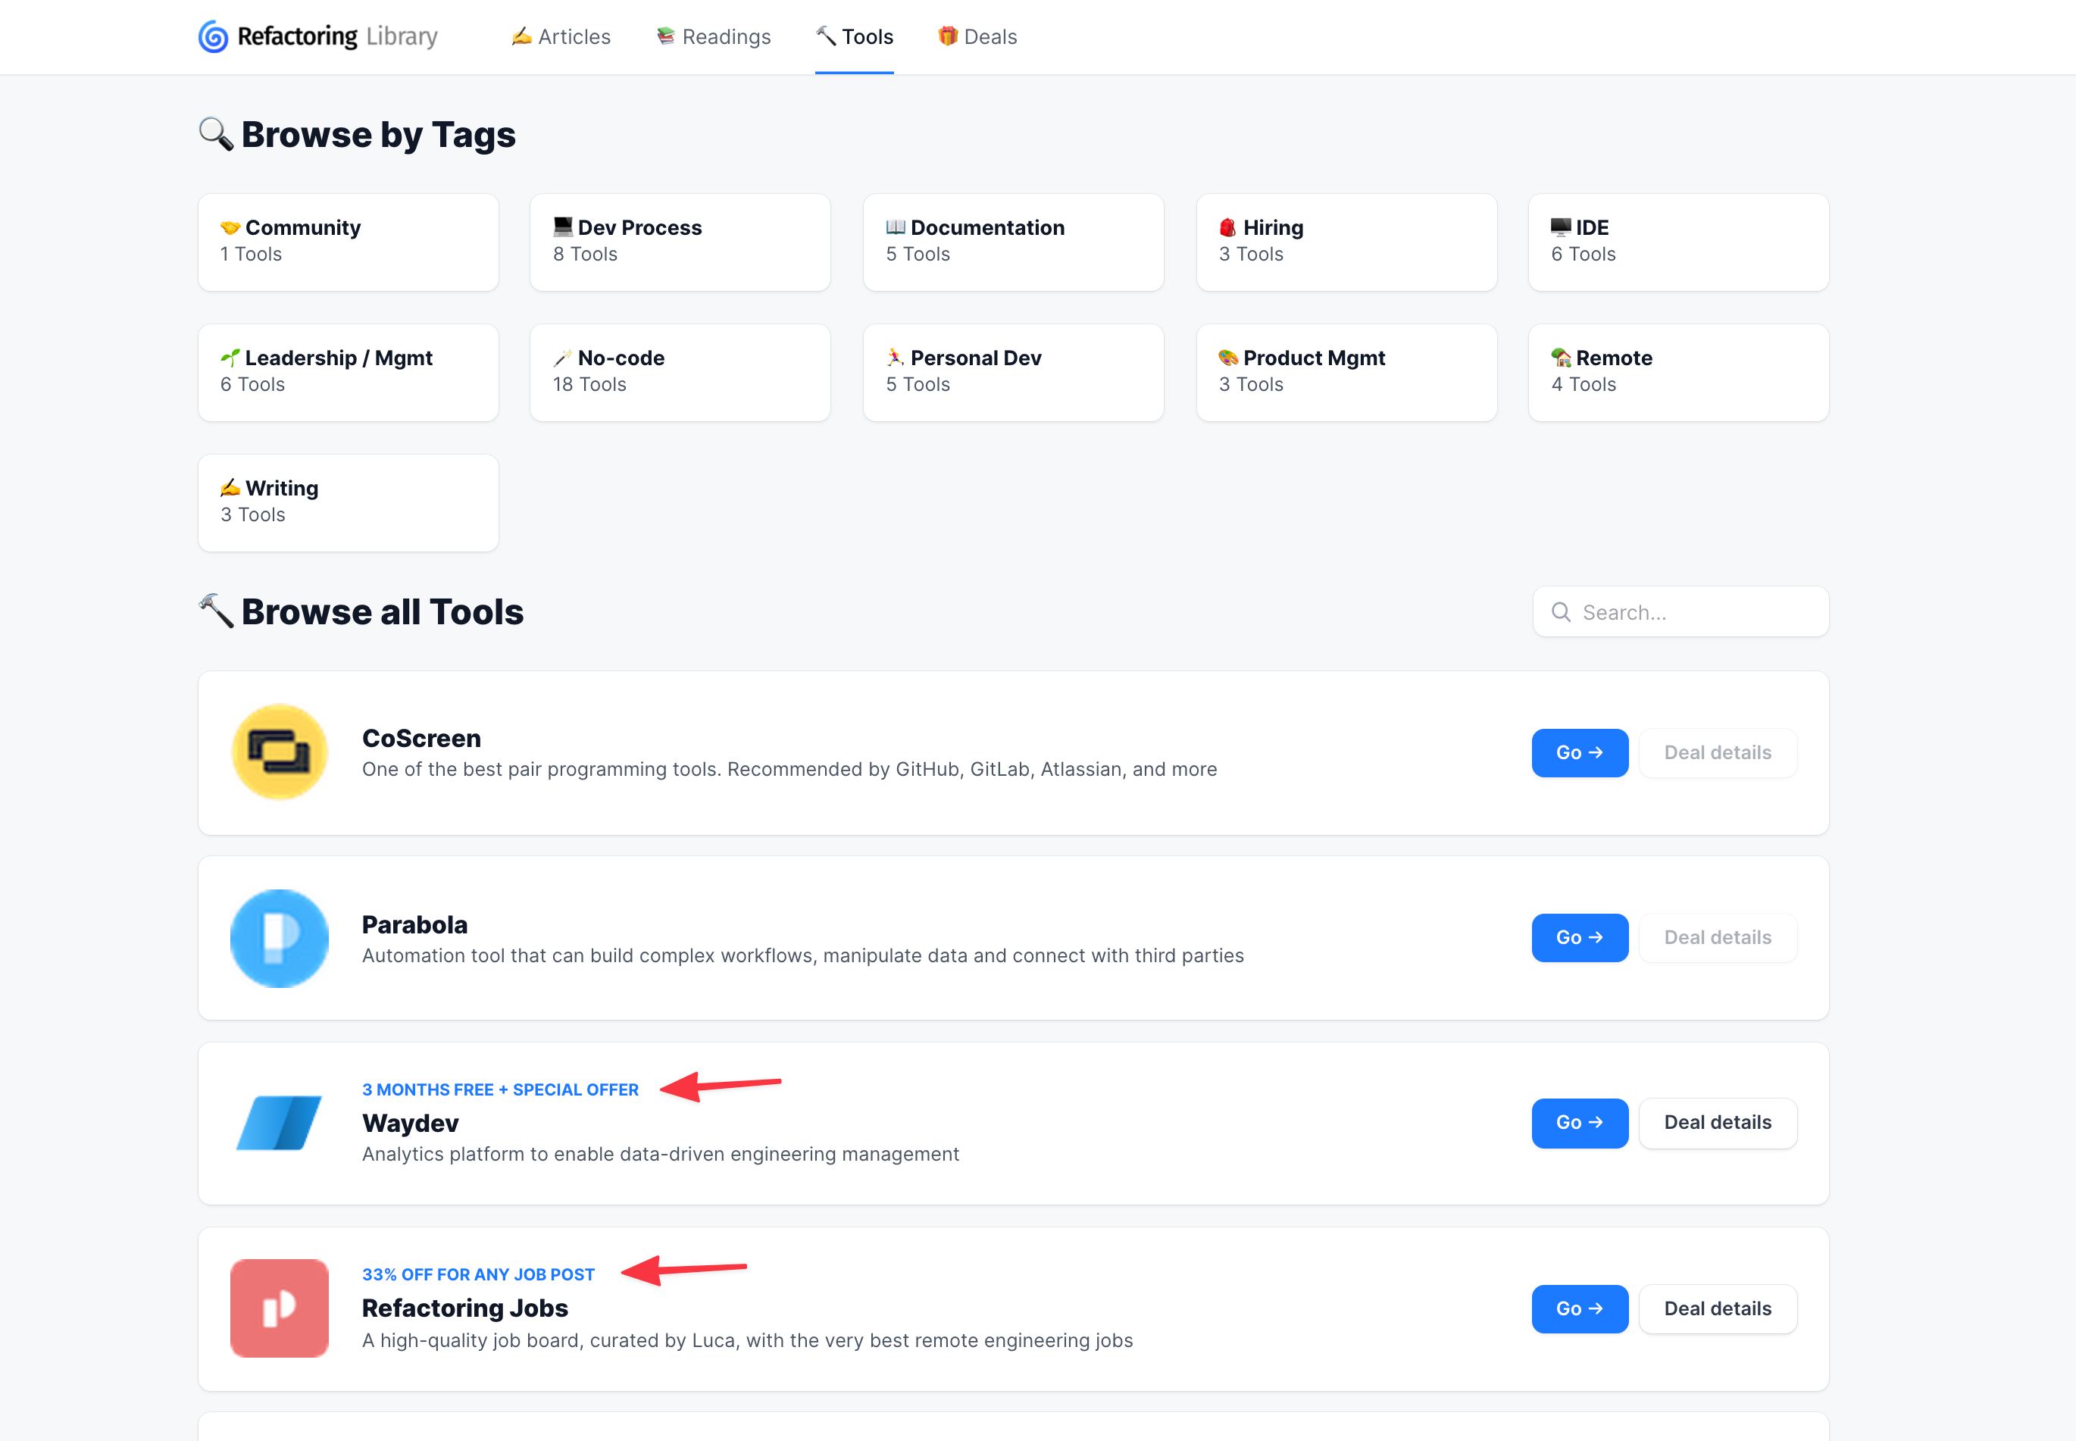
Task: Click the Refactoring Library spiral logo
Action: coord(213,37)
